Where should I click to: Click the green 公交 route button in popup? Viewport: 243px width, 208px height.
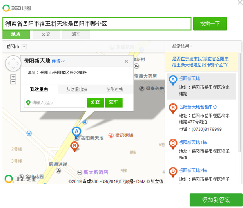tap(95, 102)
